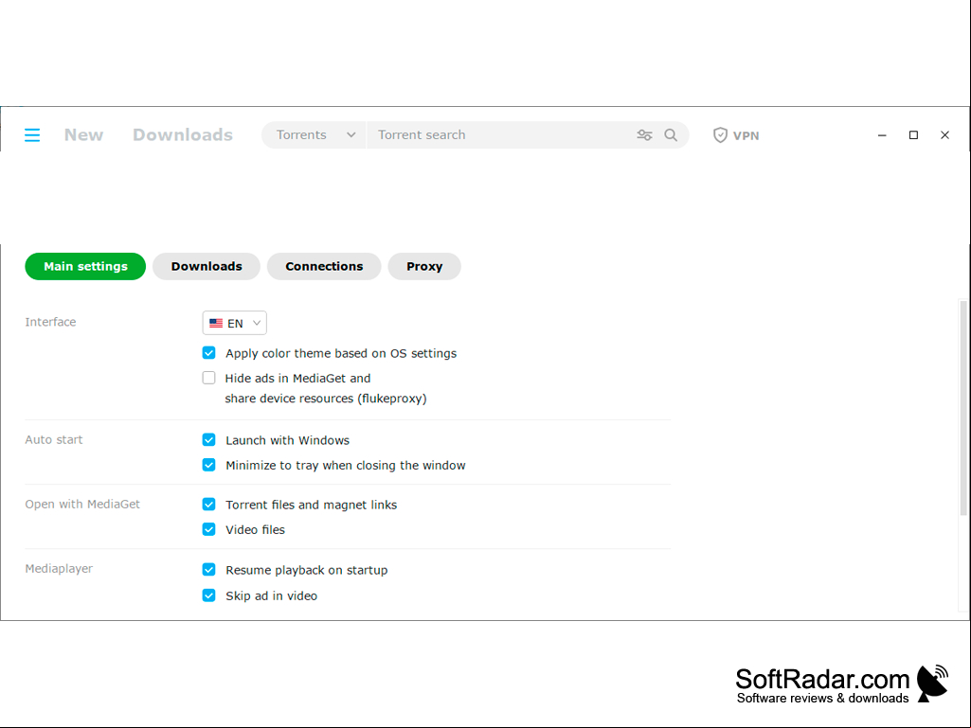971x728 pixels.
Task: Toggle Torrent files and magnet links
Action: [208, 505]
